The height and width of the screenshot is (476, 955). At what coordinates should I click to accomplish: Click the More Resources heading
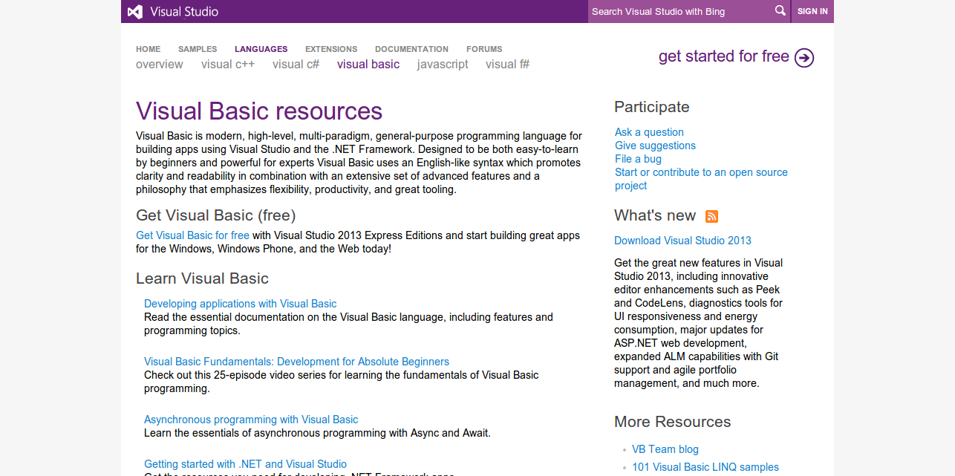(673, 422)
